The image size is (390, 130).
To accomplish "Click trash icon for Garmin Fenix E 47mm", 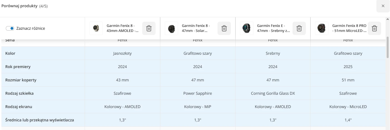I will (x=299, y=28).
